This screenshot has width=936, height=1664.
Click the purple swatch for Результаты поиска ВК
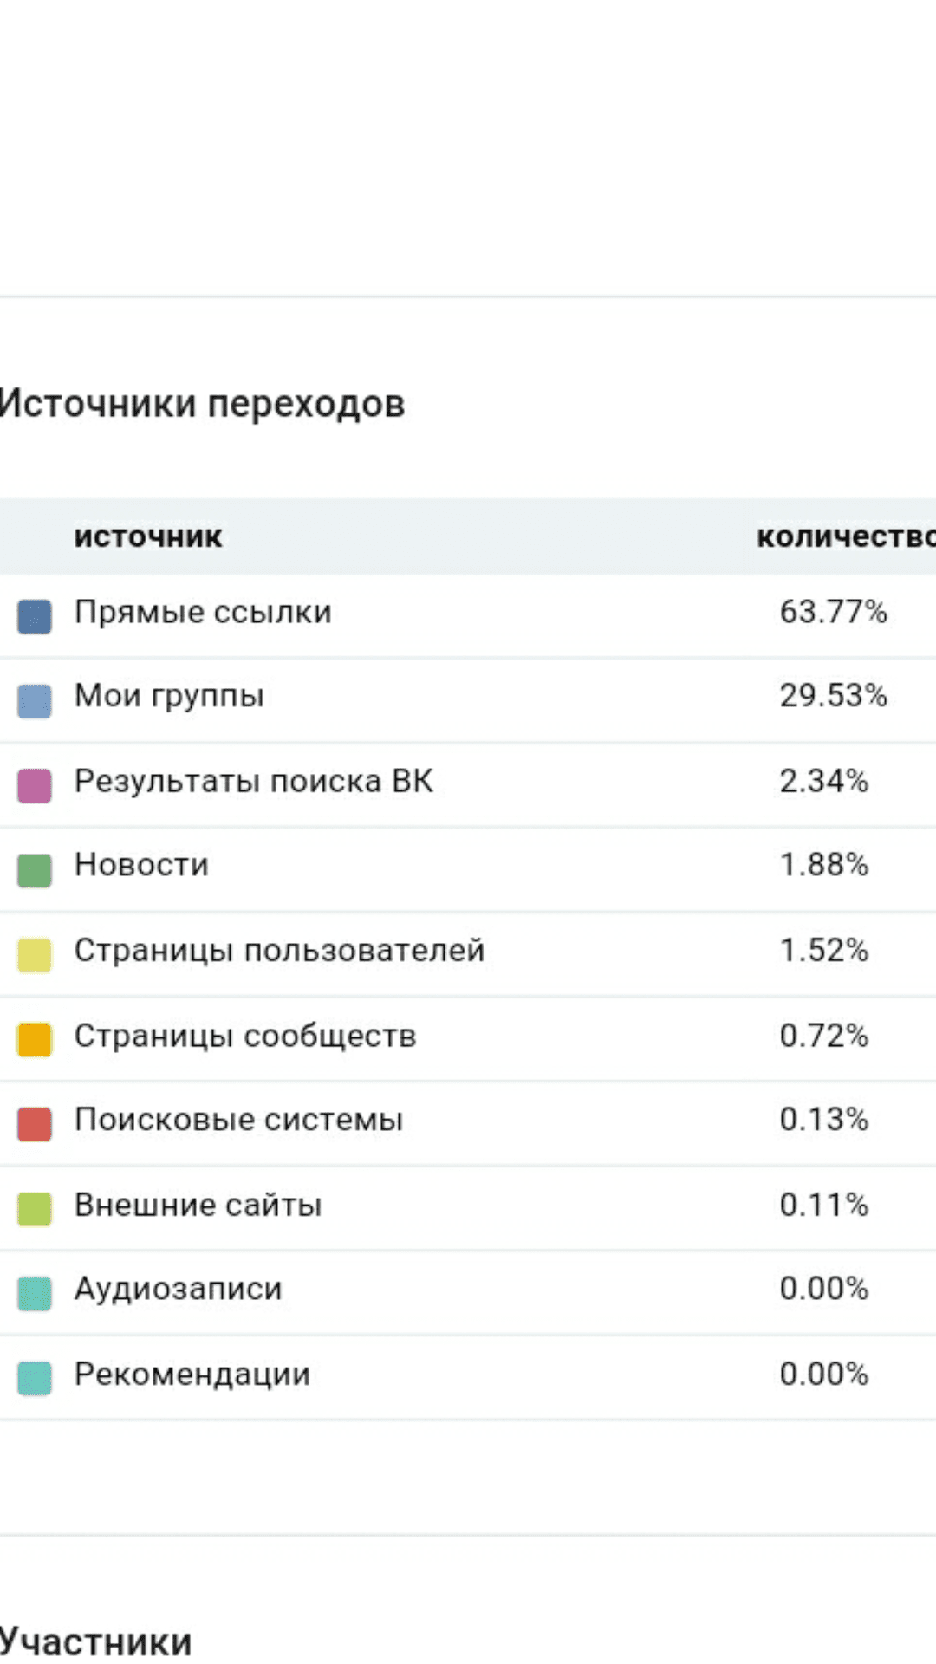35,785
